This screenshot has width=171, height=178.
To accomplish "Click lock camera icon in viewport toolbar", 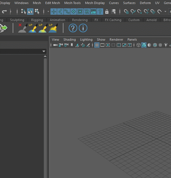I will point(61,45).
